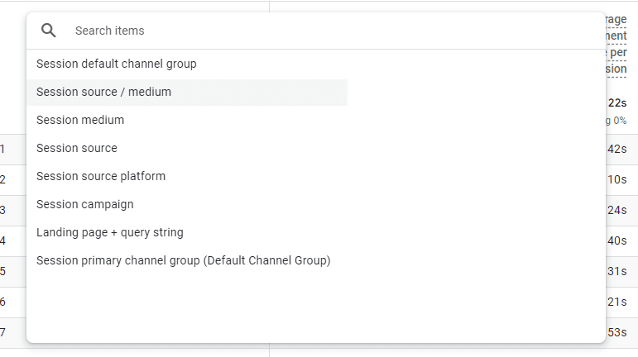Click row number 7 in the table
Viewport: 638px width, 357px height.
point(3,332)
